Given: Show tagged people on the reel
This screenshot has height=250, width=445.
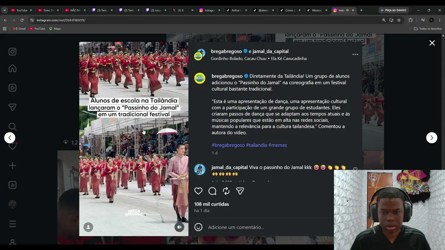Looking at the screenshot, I should point(88,227).
